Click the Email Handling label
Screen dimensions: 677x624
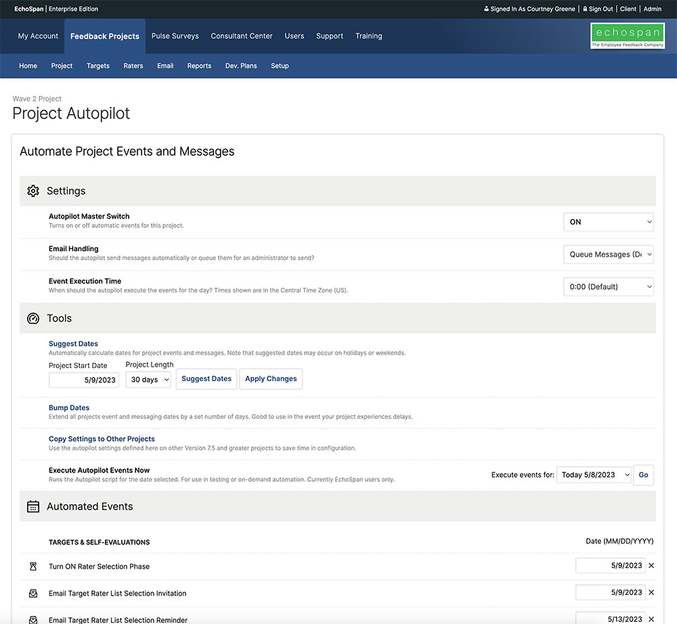pos(73,248)
